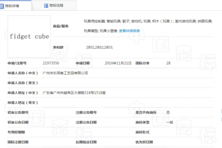Click the 商标详情 tab document icon

tap(2, 6)
